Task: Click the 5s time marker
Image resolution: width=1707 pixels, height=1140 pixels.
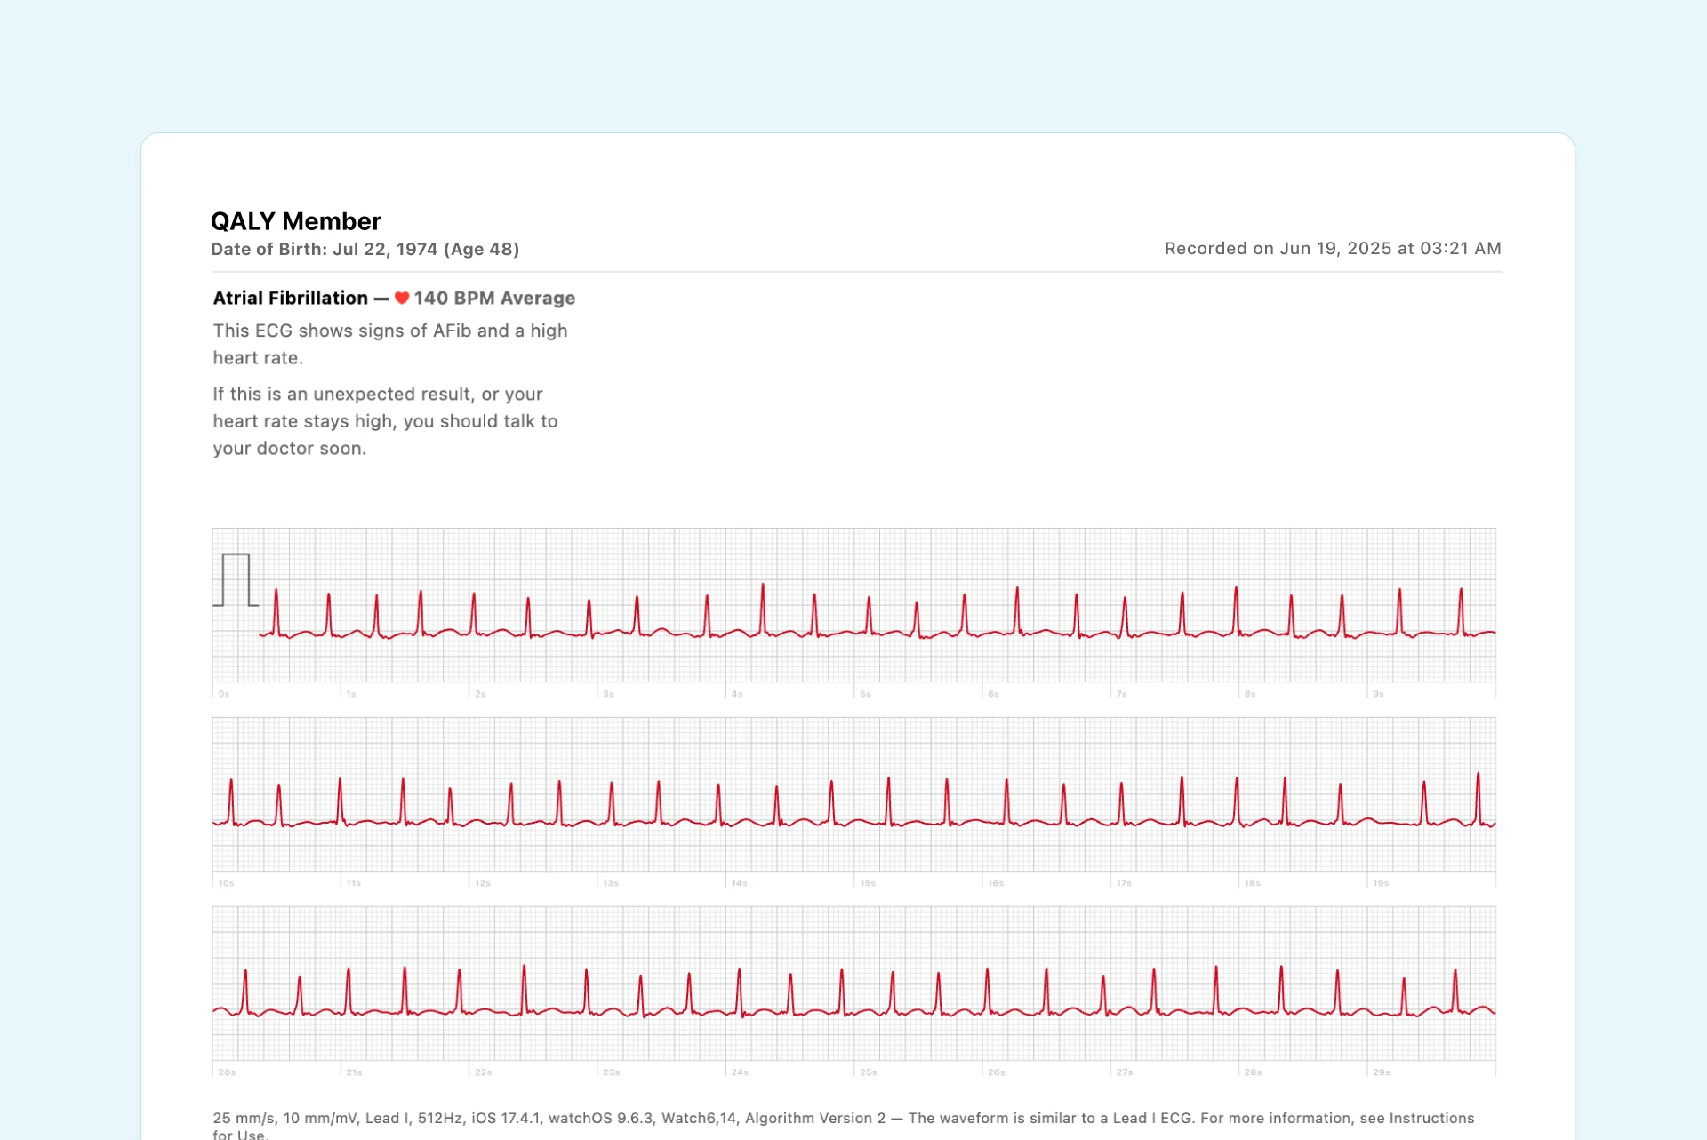Action: coord(865,694)
